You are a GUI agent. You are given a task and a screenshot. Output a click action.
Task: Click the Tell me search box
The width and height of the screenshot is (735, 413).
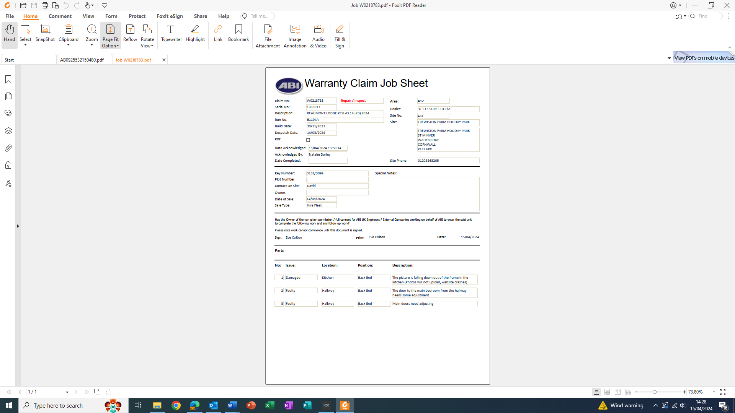(x=258, y=16)
